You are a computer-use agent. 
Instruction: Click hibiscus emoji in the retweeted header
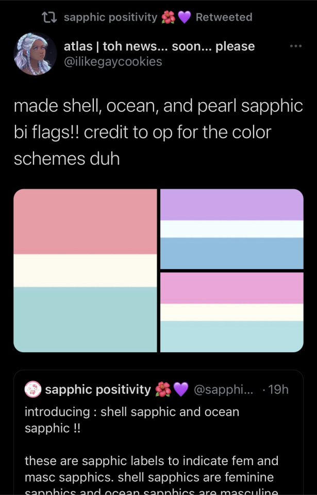pyautogui.click(x=169, y=18)
